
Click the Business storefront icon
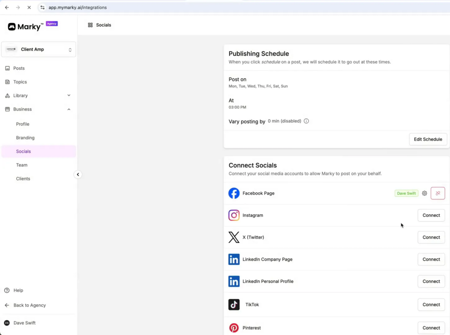tap(7, 109)
